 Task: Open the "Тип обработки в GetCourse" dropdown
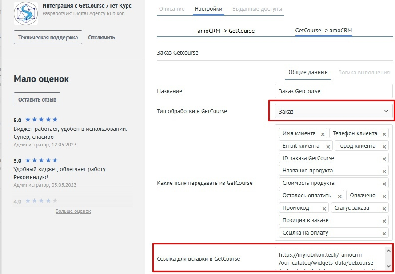coord(332,111)
